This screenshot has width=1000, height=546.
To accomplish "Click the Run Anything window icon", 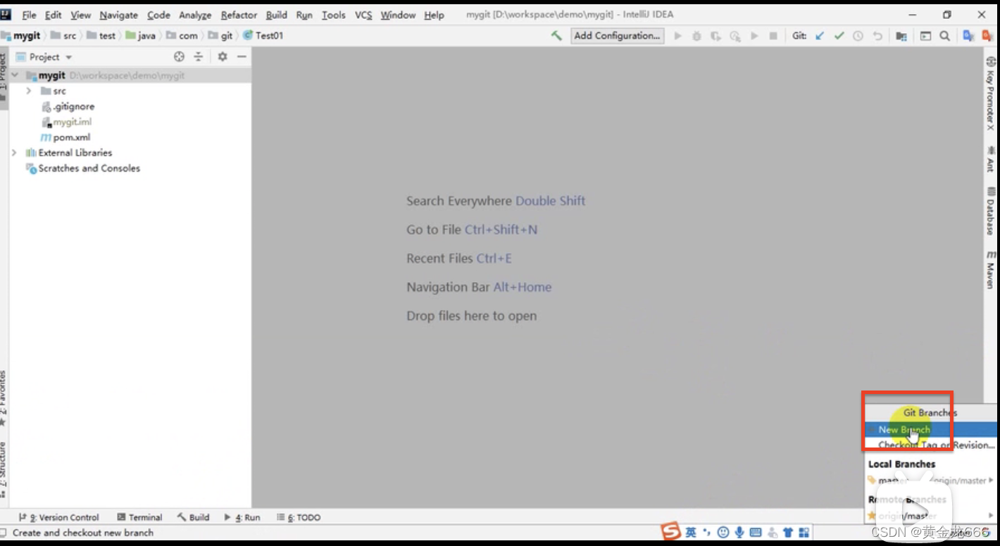I will point(925,35).
